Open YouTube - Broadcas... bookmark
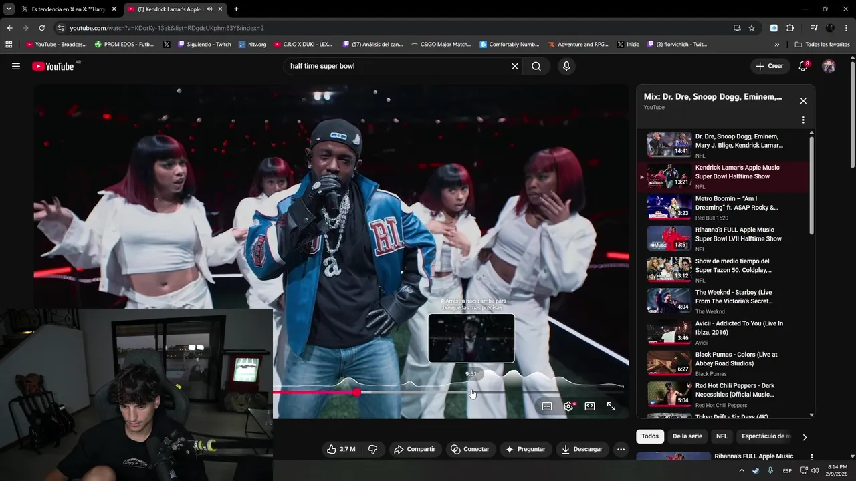 click(x=56, y=45)
